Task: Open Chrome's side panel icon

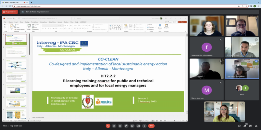Action: pyautogui.click(x=251, y=6)
